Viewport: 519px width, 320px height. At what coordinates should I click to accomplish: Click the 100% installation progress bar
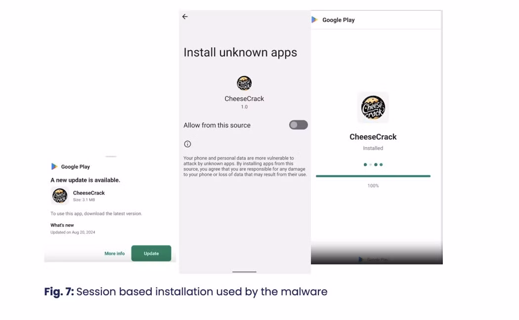[373, 175]
